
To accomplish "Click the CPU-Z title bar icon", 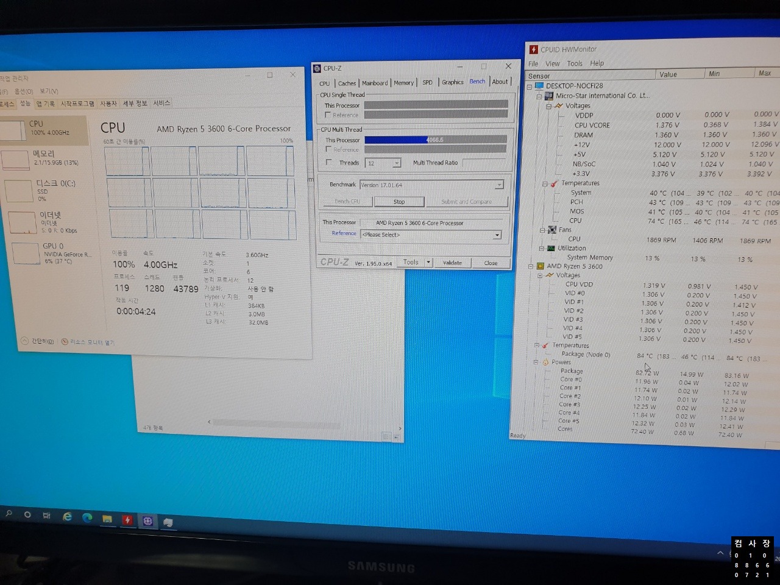I will pos(317,68).
